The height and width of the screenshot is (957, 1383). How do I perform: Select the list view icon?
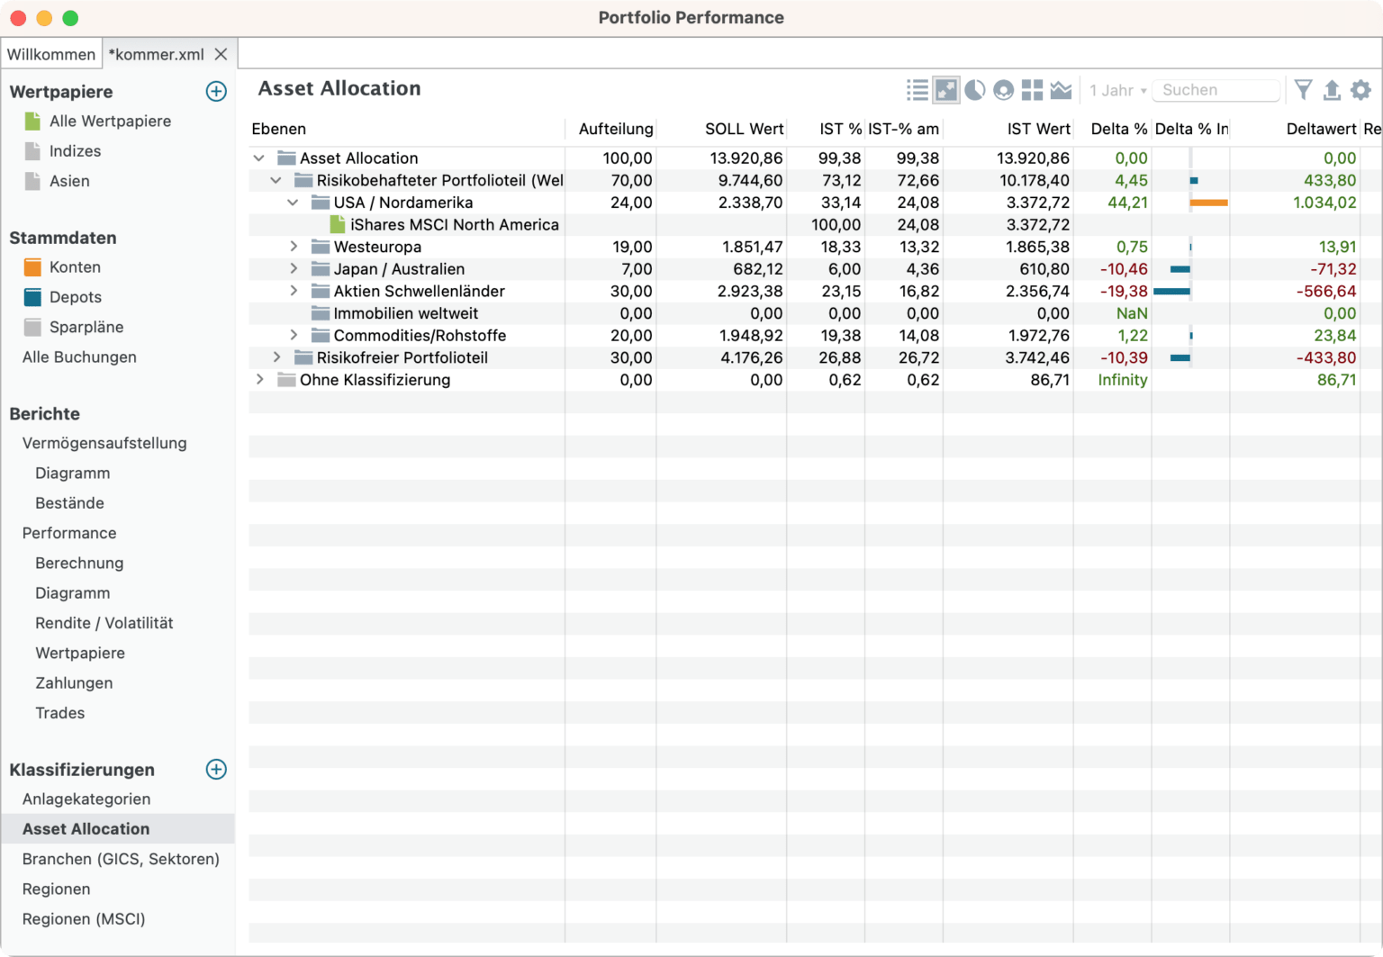(917, 90)
